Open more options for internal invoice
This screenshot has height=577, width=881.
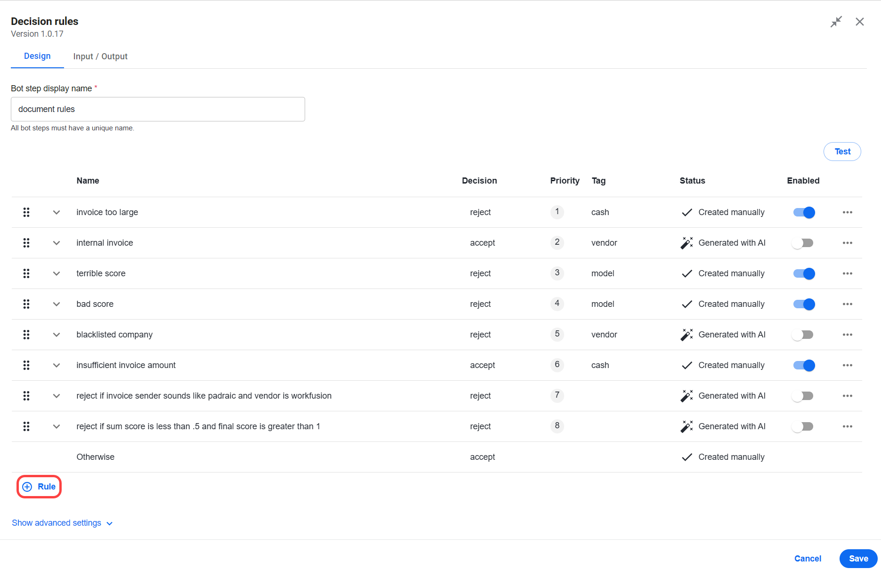[848, 243]
